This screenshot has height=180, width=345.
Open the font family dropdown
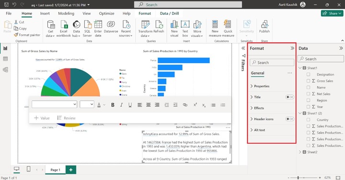[54, 104]
